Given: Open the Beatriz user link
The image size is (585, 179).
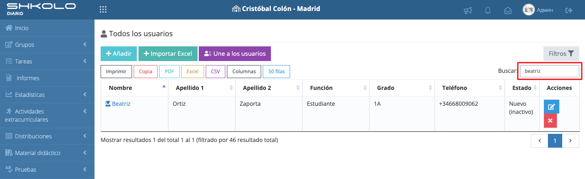Looking at the screenshot, I should [121, 104].
